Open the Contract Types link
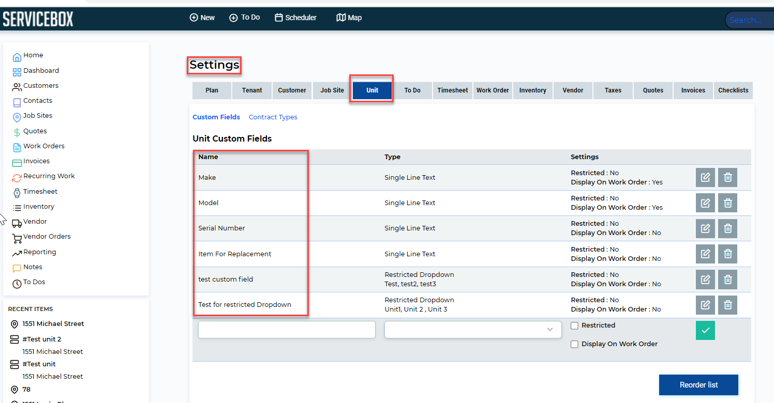 [273, 117]
